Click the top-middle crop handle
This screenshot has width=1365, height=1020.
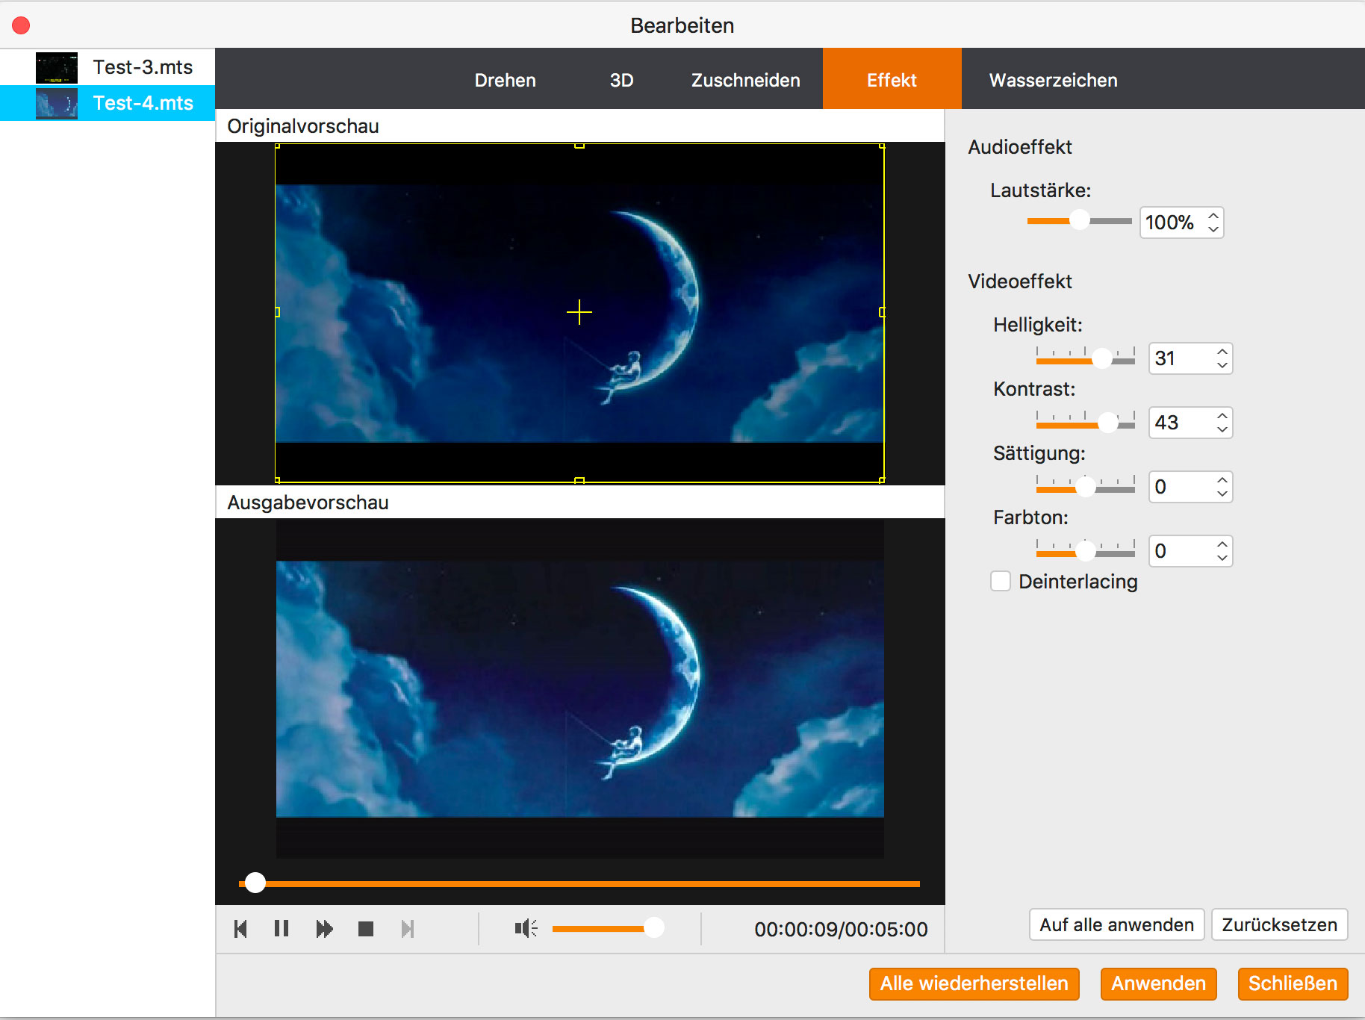[579, 146]
